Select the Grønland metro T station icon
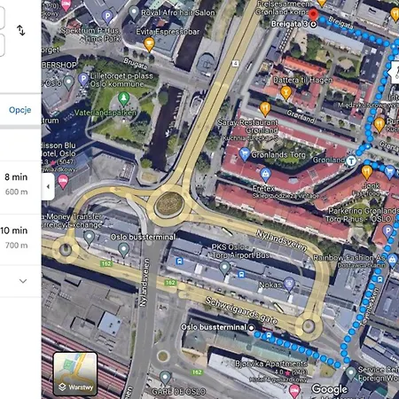Viewport: 399px width, 399px height. (351, 161)
